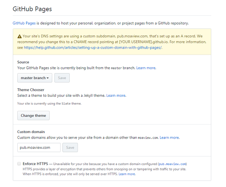Click Save next to the custom domain field

point(70,147)
